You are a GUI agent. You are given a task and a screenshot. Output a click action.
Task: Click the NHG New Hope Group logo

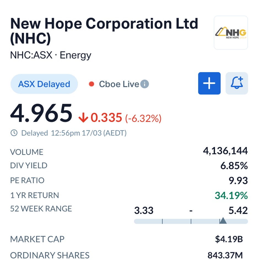tap(231, 33)
